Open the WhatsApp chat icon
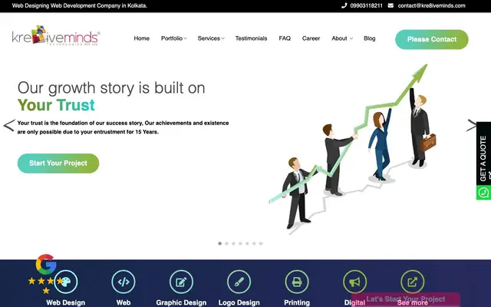 tap(483, 193)
